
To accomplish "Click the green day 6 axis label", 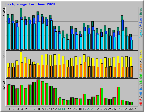I will [x=30, y=109].
